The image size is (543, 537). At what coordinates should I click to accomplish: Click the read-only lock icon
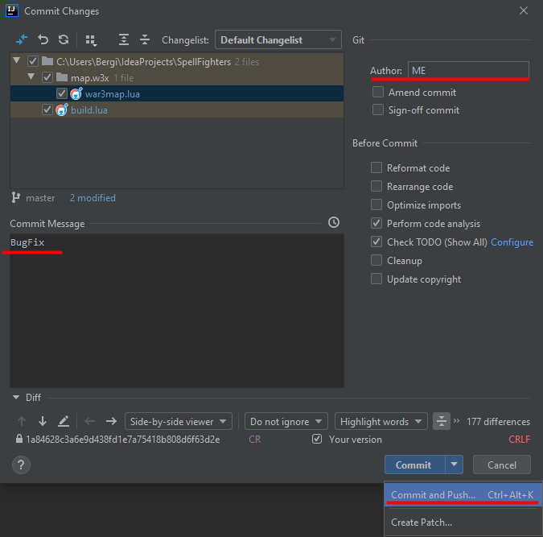pyautogui.click(x=19, y=439)
